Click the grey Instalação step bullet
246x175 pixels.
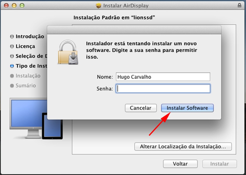point(12,76)
